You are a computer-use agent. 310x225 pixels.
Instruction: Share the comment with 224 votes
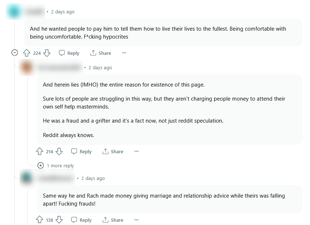point(101,53)
